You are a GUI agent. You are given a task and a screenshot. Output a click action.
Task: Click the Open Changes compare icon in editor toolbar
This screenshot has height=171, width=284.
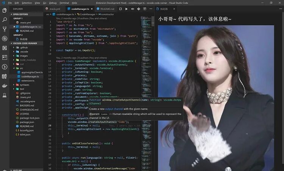point(120,9)
